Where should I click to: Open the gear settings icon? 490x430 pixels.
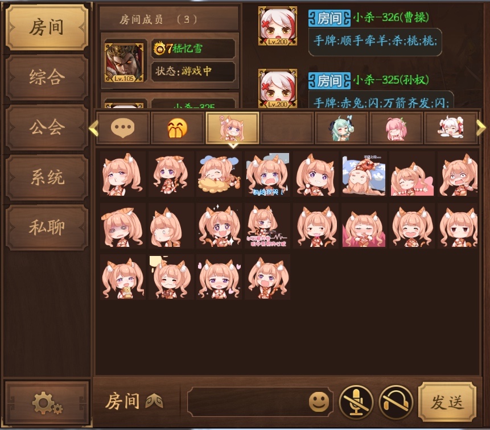(47, 403)
